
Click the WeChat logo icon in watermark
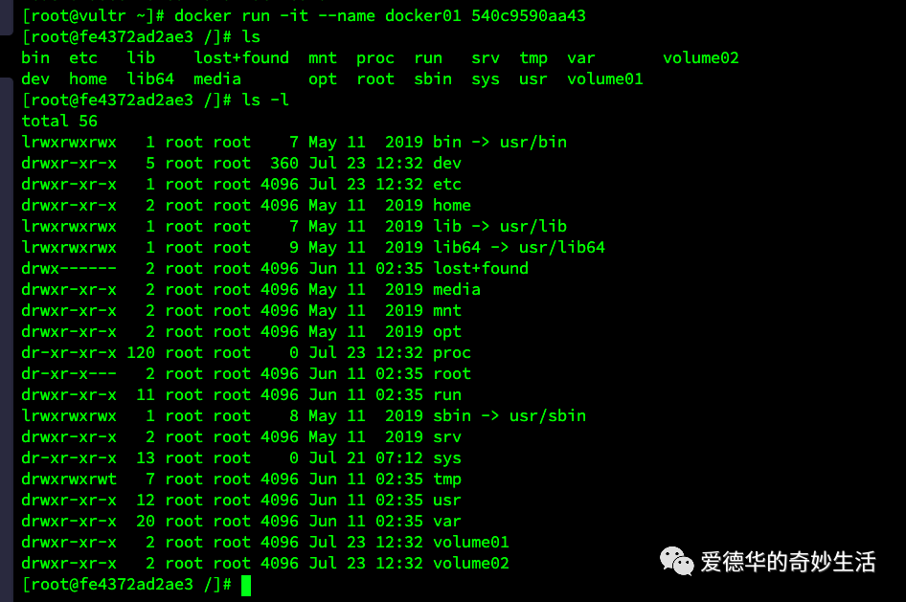click(676, 561)
